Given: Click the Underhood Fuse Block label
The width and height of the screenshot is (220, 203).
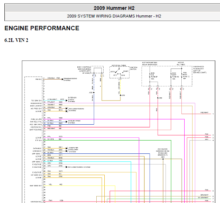Looking at the screenshot, I should (x=200, y=70).
